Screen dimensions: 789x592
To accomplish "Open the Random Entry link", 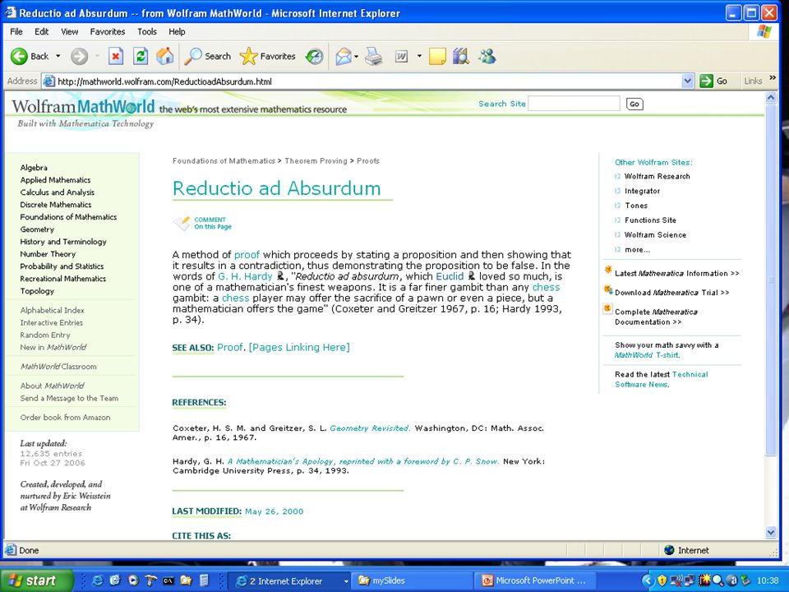I will [x=45, y=335].
